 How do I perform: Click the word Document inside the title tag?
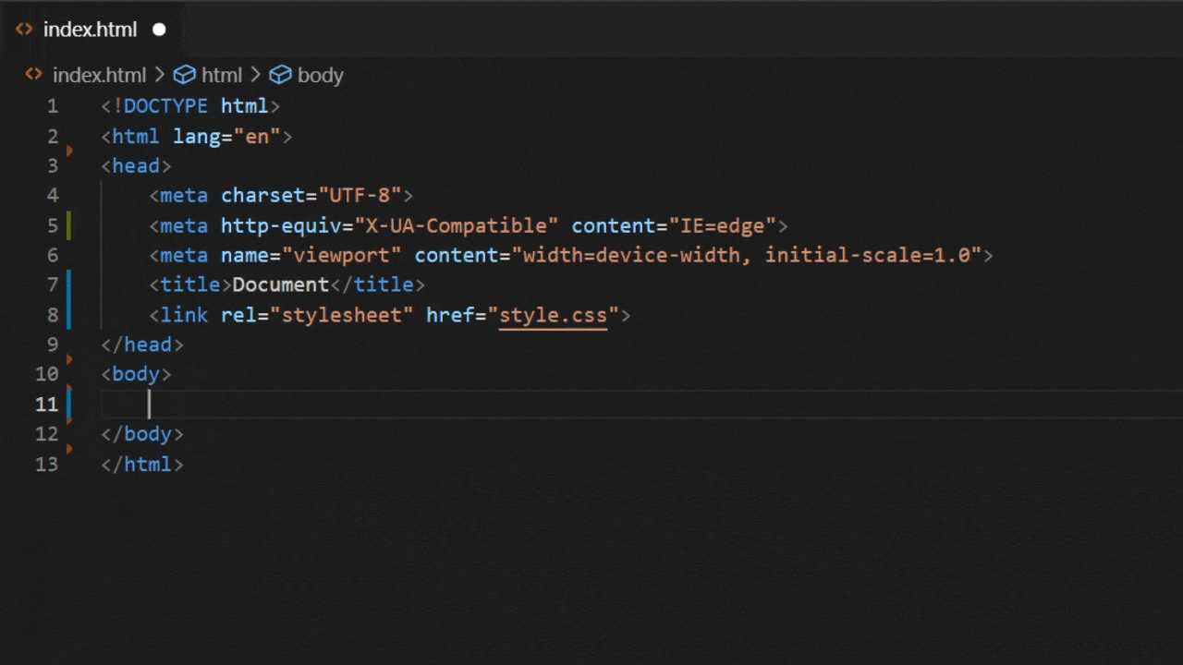coord(280,284)
